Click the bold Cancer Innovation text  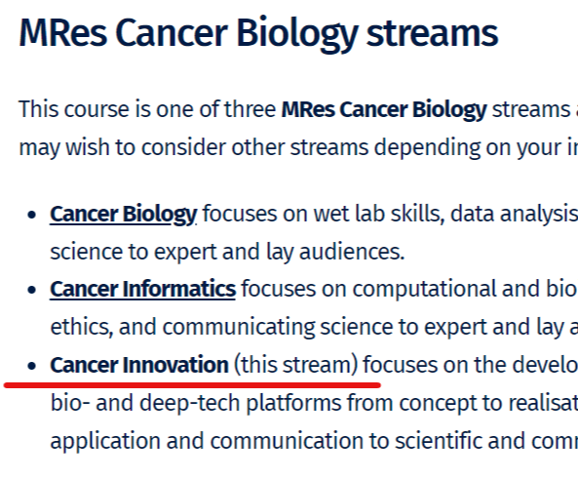pos(139,365)
